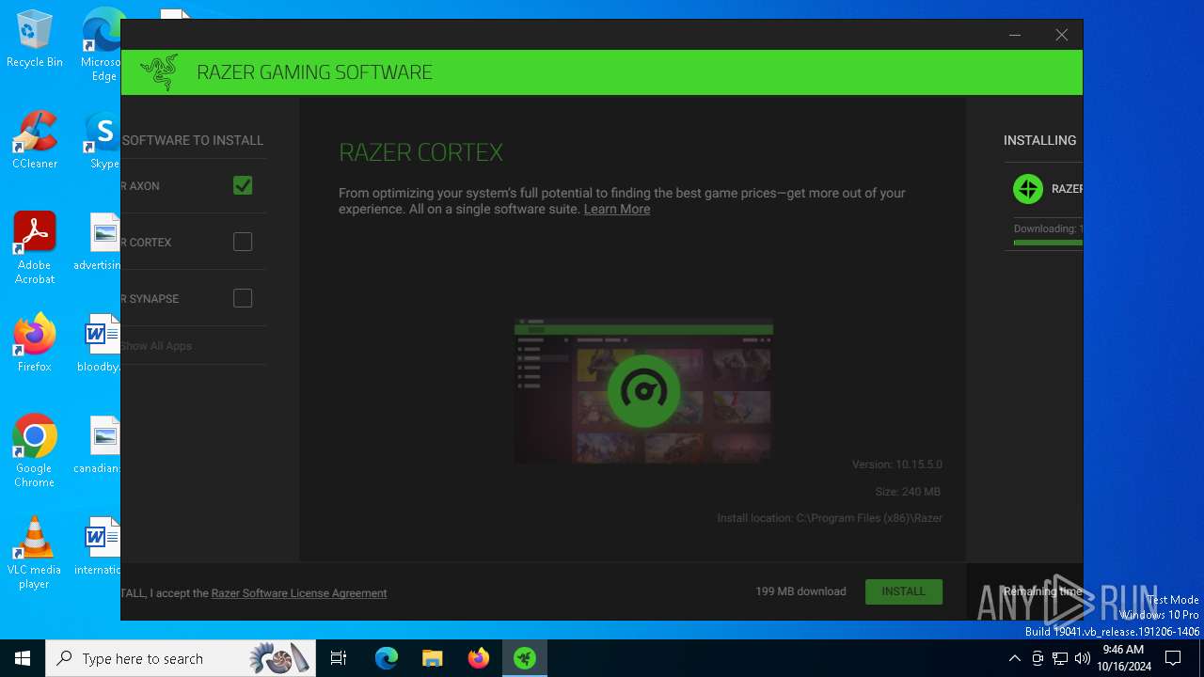This screenshot has width=1204, height=677.
Task: Open Firefox desktop shortcut
Action: click(35, 343)
